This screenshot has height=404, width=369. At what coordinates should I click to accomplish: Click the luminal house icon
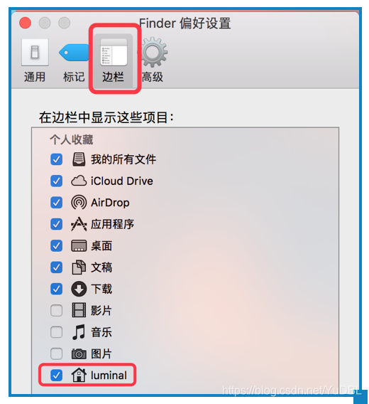pos(79,375)
